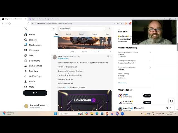Like the spaceship post heart icon
The width and height of the screenshot is (178, 133).
pyautogui.click(x=83, y=52)
